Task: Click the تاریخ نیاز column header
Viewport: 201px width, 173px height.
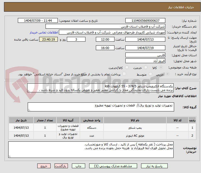Action: (21, 120)
